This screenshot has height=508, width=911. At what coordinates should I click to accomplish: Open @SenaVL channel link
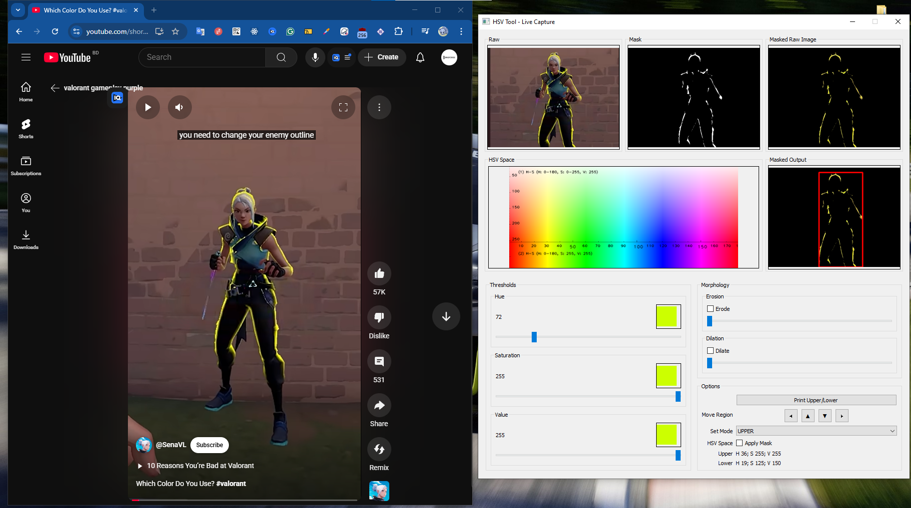pos(171,445)
